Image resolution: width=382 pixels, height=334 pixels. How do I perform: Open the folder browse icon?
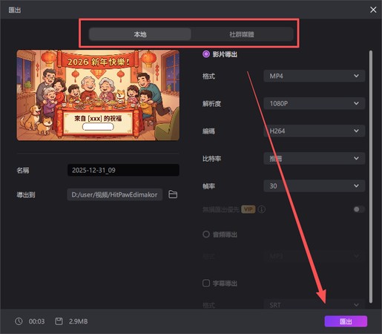pyautogui.click(x=173, y=194)
